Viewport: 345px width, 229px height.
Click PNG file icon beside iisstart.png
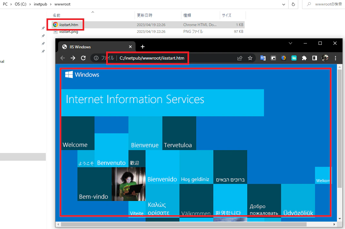(x=56, y=32)
